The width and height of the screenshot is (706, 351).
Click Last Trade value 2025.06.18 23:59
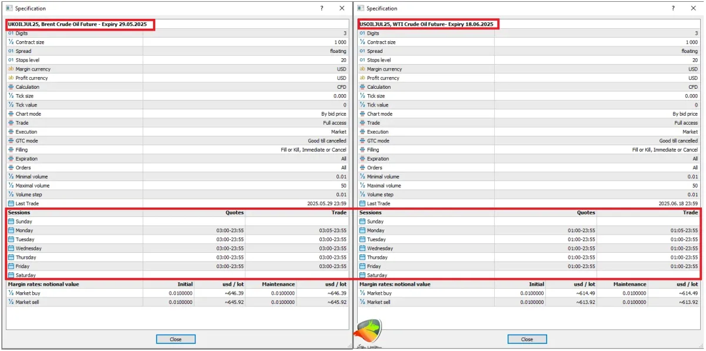tap(678, 203)
